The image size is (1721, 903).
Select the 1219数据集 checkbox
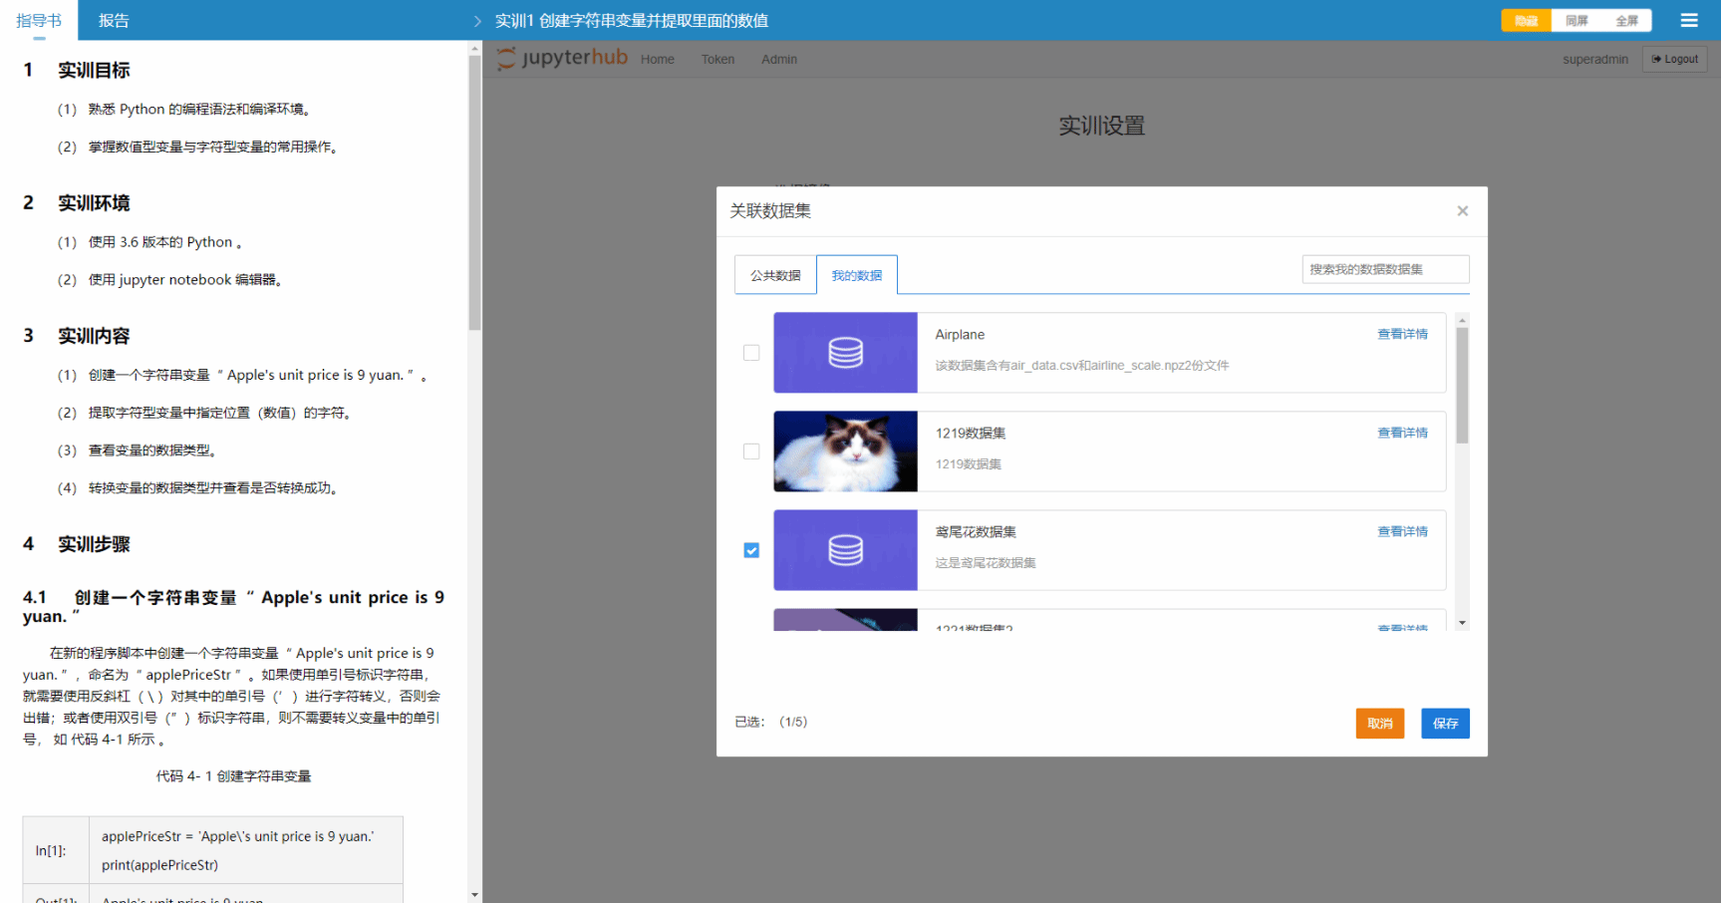[x=751, y=451]
